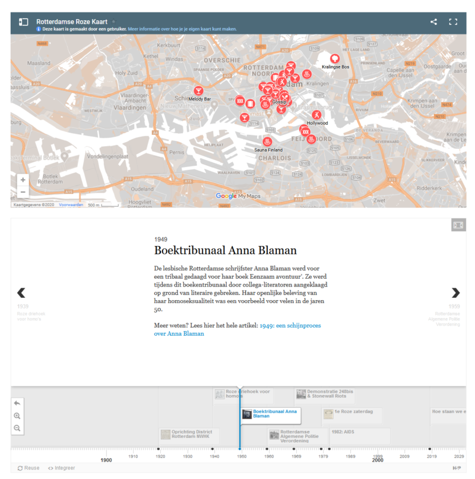Toggle the map legend sidebar panel
Image resolution: width=475 pixels, height=479 pixels.
(x=24, y=22)
